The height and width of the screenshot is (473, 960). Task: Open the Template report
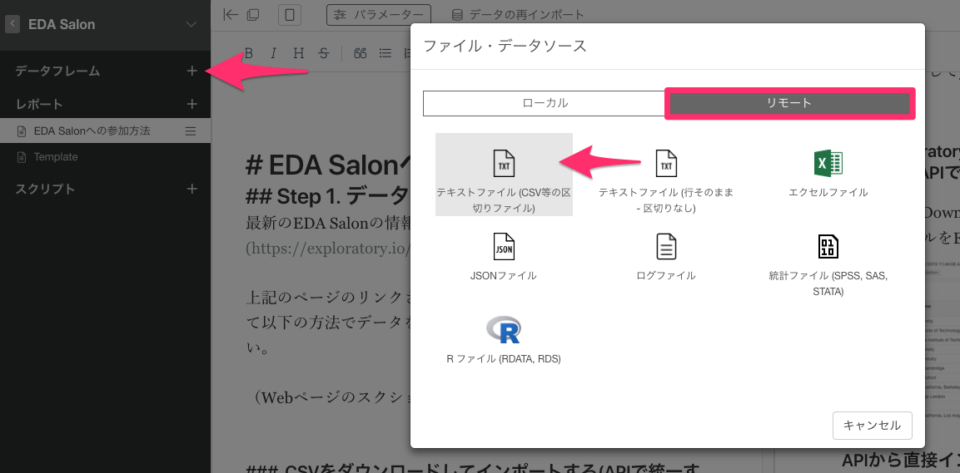tap(55, 157)
